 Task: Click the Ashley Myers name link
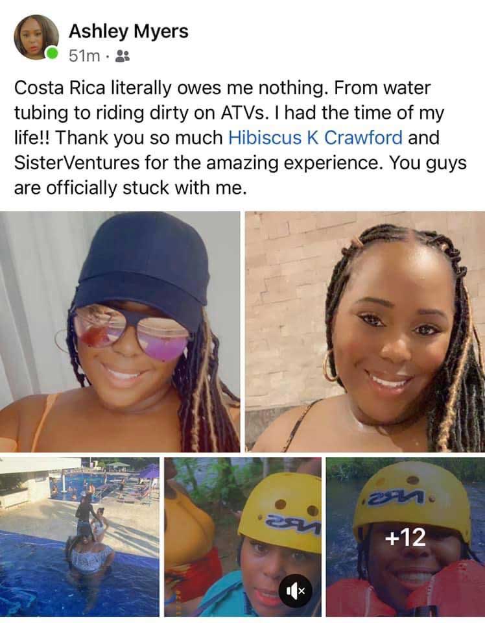[x=128, y=31]
